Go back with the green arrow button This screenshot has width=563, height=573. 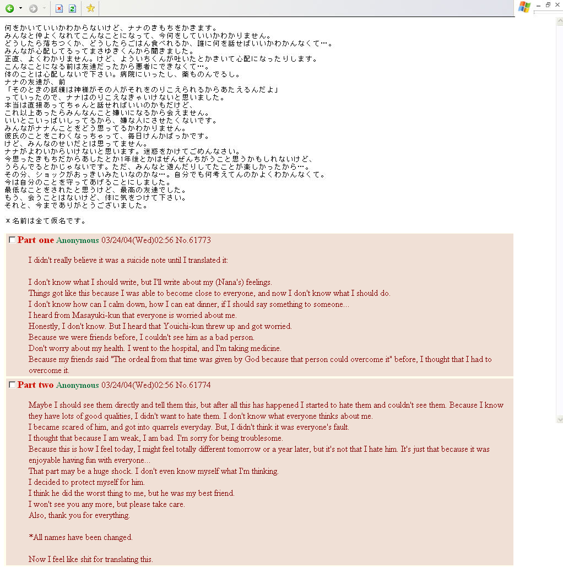tap(10, 8)
